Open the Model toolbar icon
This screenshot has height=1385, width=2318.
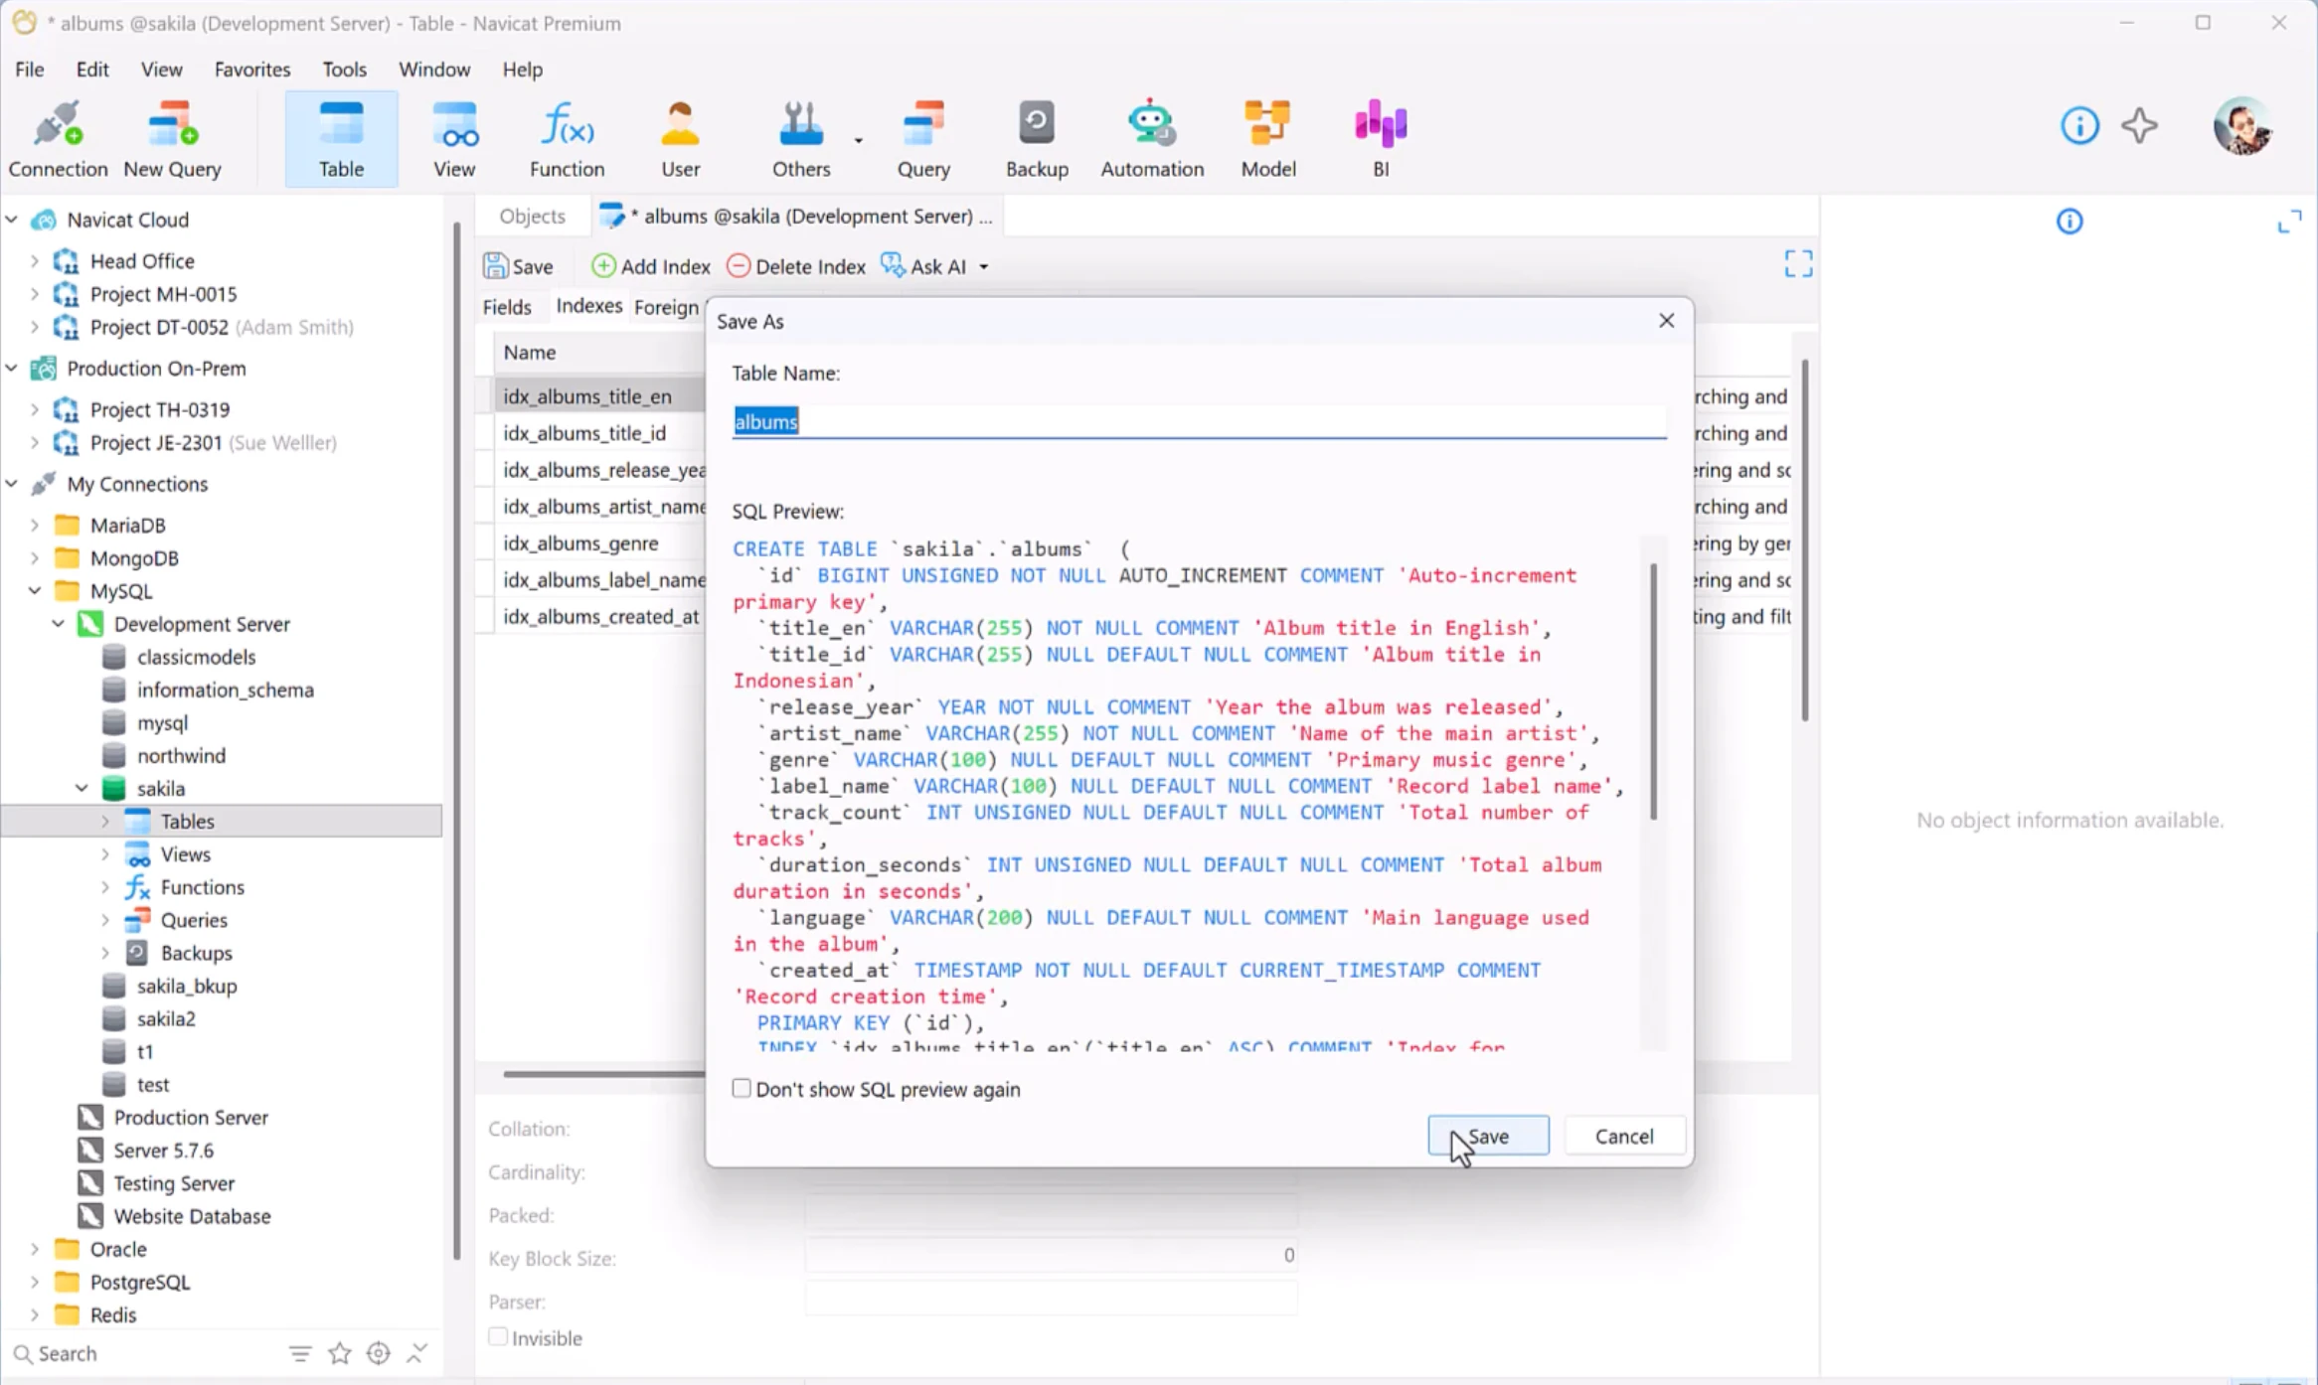point(1267,139)
